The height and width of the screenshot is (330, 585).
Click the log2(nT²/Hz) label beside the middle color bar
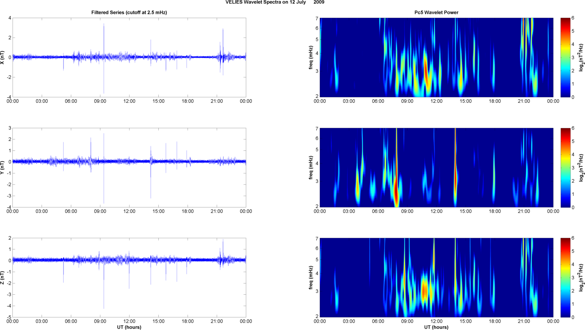tap(581, 168)
